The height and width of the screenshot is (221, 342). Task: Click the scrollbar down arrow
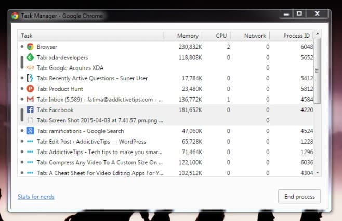click(318, 172)
